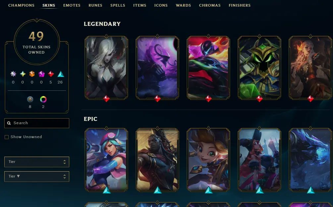This screenshot has width=333, height=207.
Task: Switch to the Champions tab
Action: tap(21, 5)
